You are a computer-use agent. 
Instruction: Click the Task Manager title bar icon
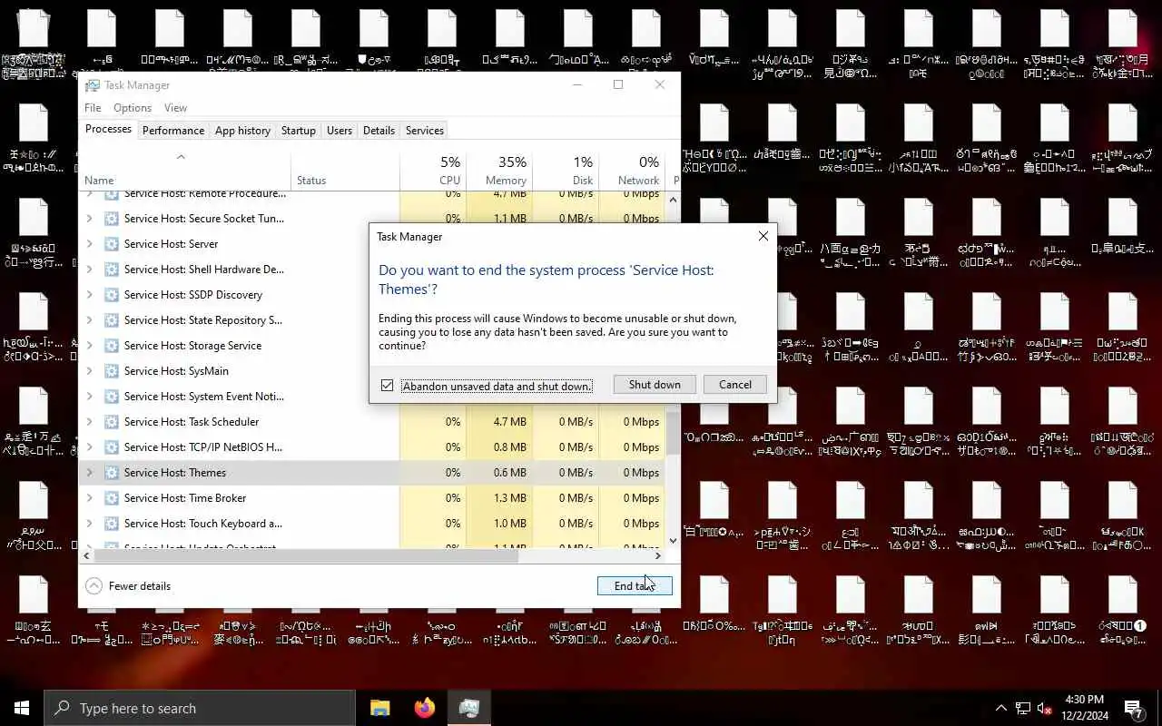[x=93, y=85]
